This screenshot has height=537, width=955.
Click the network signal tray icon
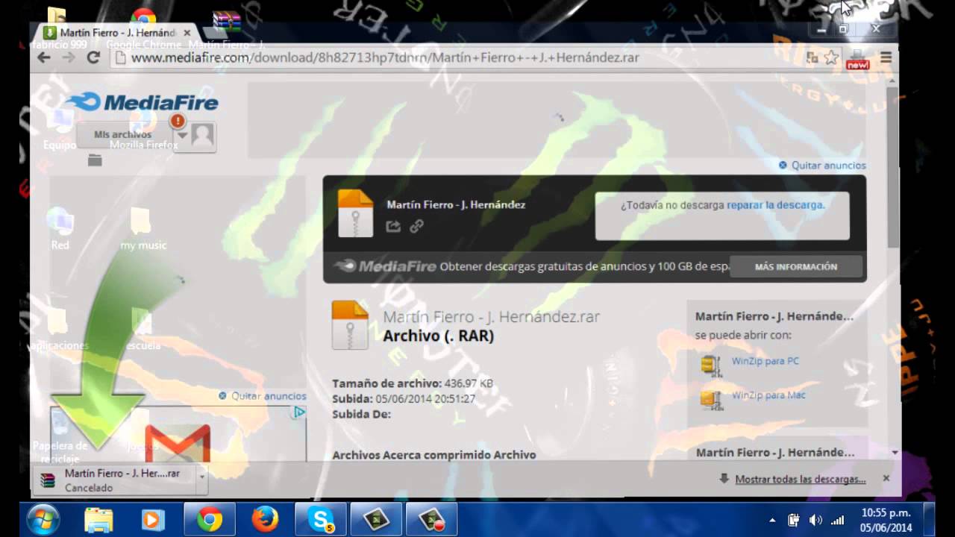click(x=837, y=520)
